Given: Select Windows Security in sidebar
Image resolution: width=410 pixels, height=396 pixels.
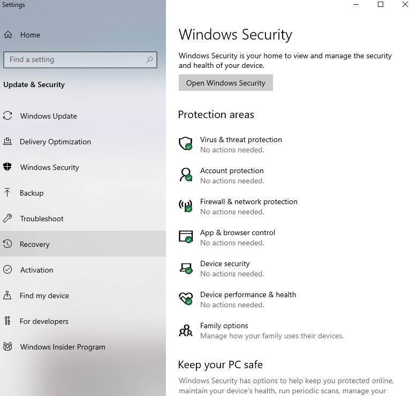Looking at the screenshot, I should [x=83, y=167].
